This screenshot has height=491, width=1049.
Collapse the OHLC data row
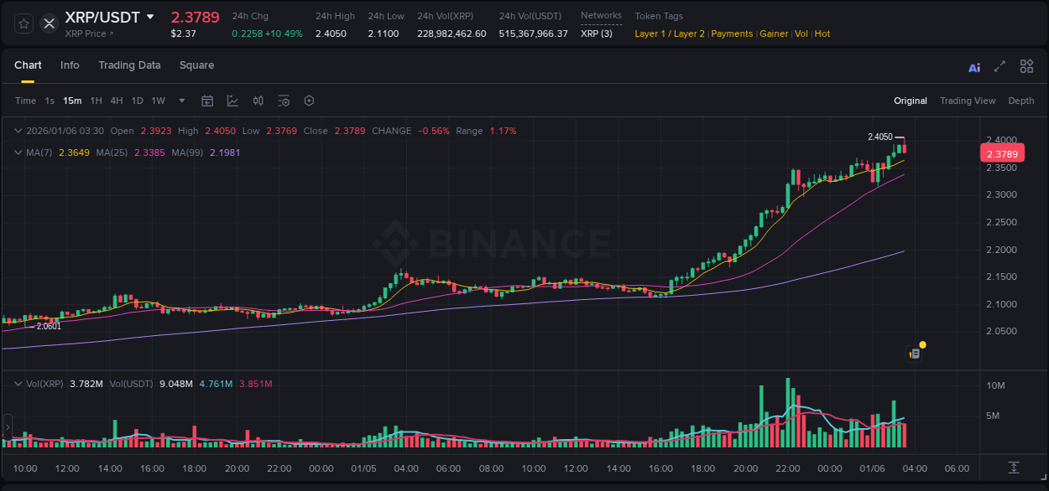[18, 131]
